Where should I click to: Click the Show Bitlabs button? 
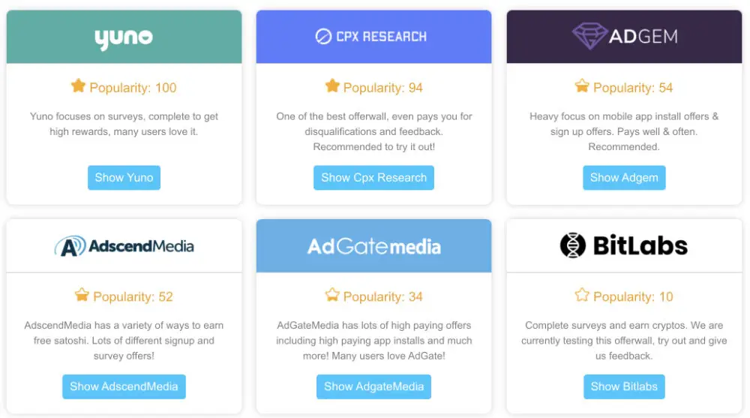click(624, 386)
